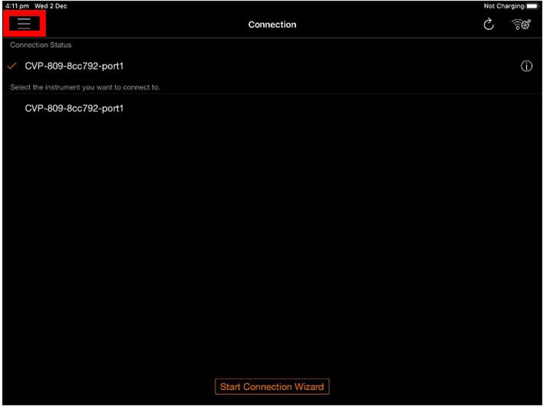Viewport: 543px width, 406px height.
Task: Click the Connection Status section header
Action: click(x=41, y=45)
